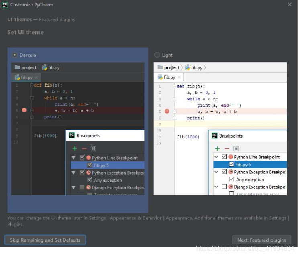Click green add breakpoint plus in Darcula preview
The width and height of the screenshot is (298, 256).
point(75,148)
